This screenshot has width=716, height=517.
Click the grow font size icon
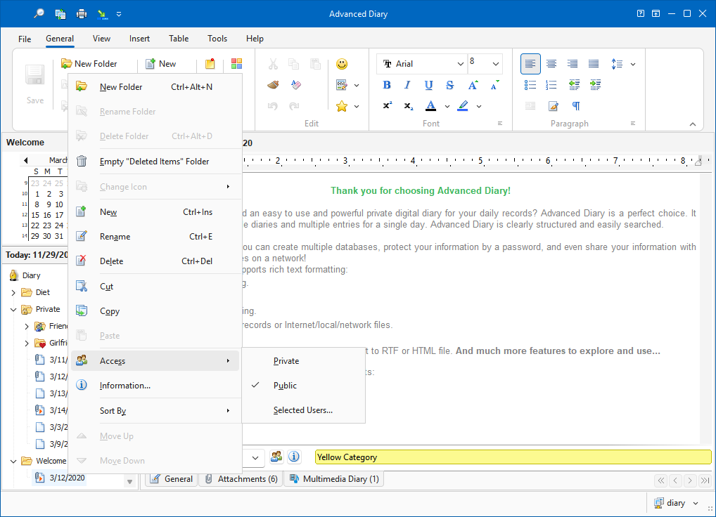pyautogui.click(x=473, y=85)
